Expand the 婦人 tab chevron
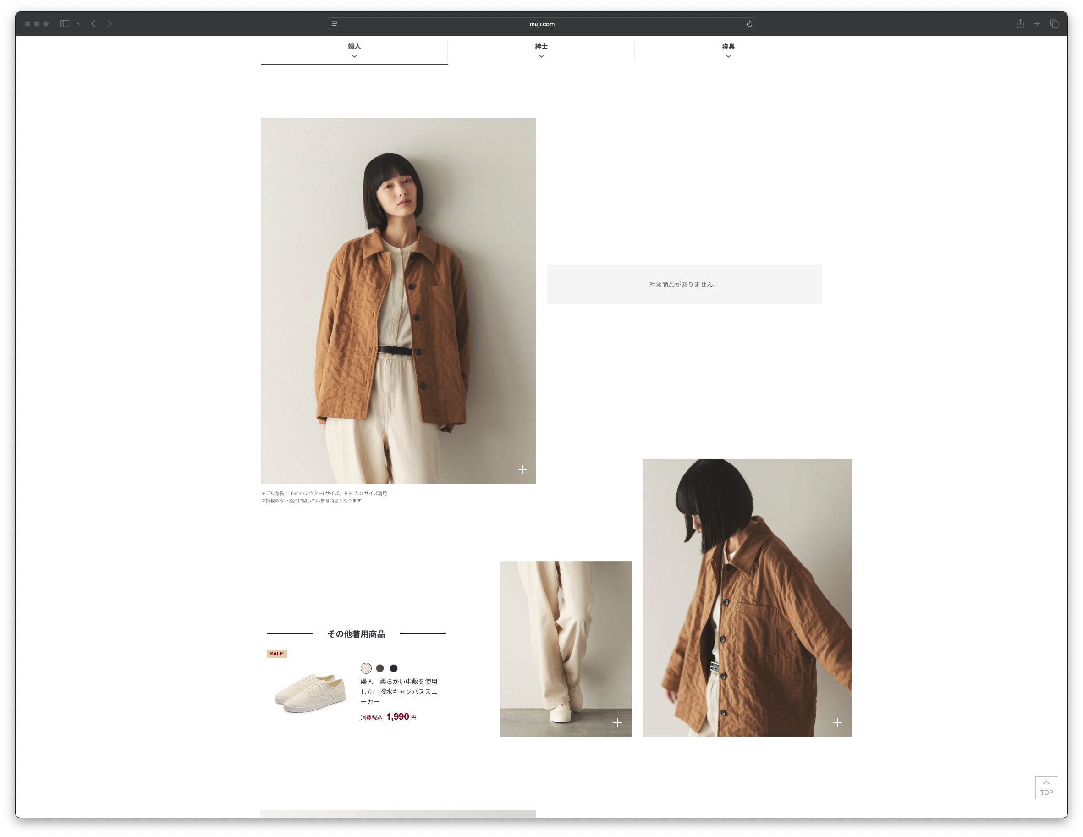This screenshot has width=1083, height=837. point(354,56)
